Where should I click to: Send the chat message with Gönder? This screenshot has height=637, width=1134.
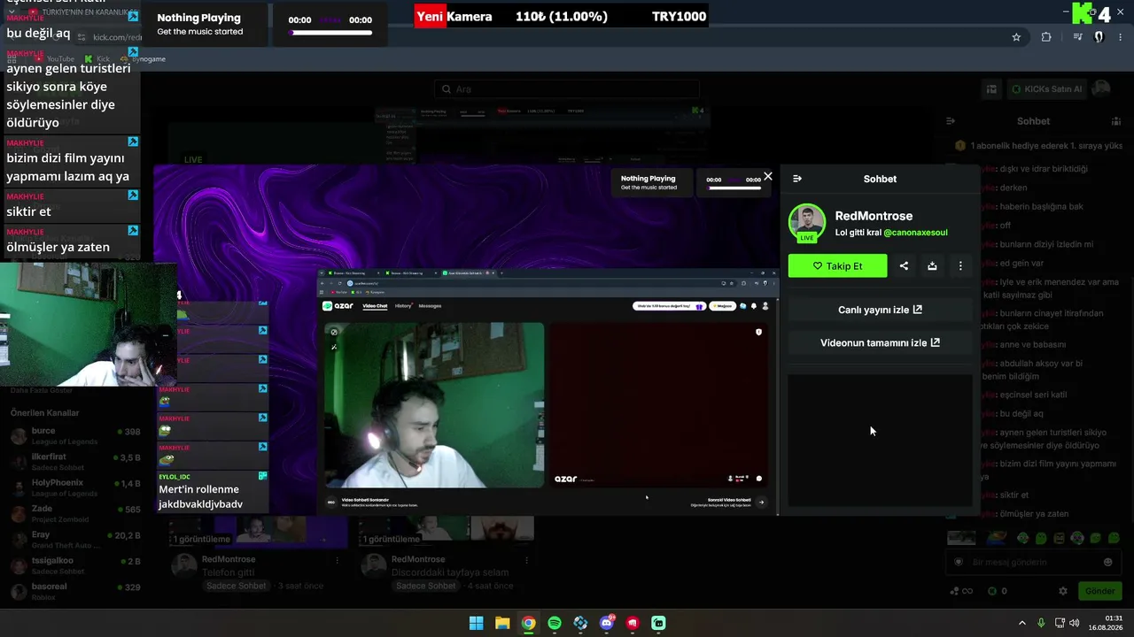1099,591
